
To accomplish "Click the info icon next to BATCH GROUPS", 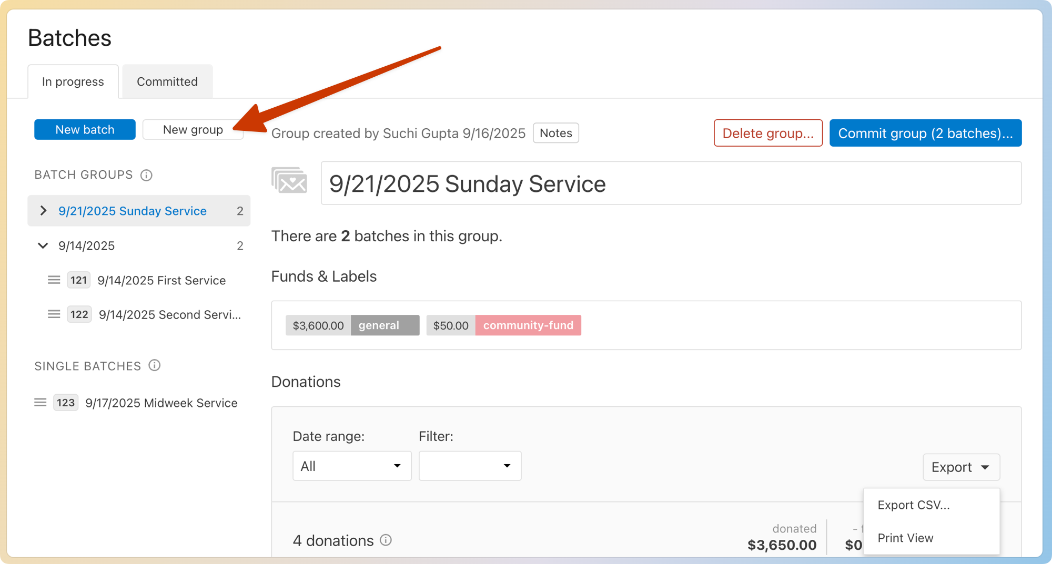I will pyautogui.click(x=147, y=175).
